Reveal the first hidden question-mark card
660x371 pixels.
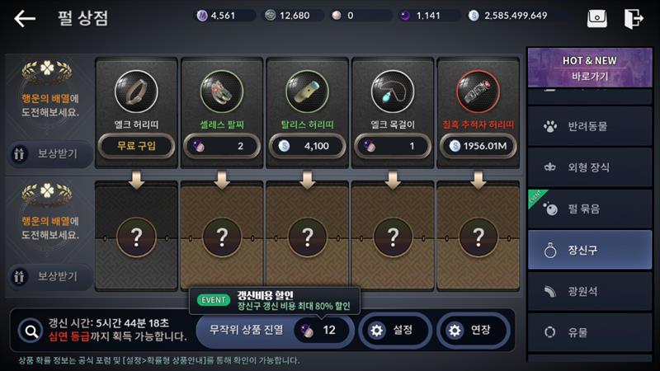136,237
